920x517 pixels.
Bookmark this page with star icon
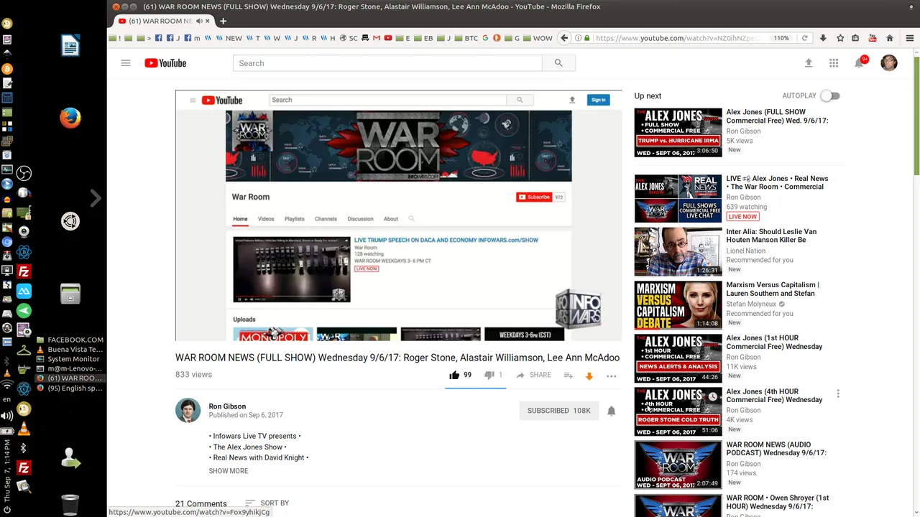(x=839, y=38)
